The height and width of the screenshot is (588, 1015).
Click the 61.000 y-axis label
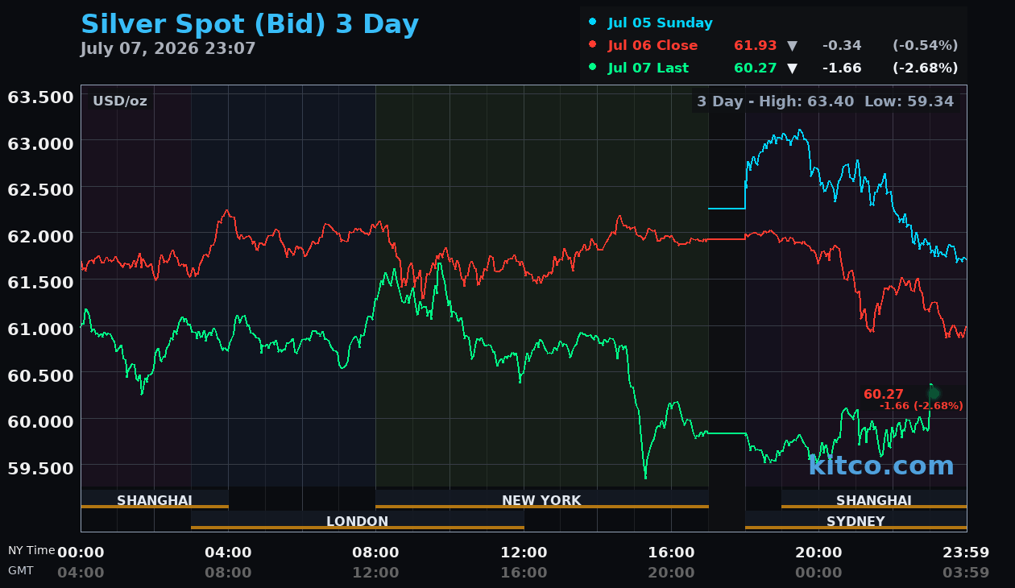pos(40,329)
